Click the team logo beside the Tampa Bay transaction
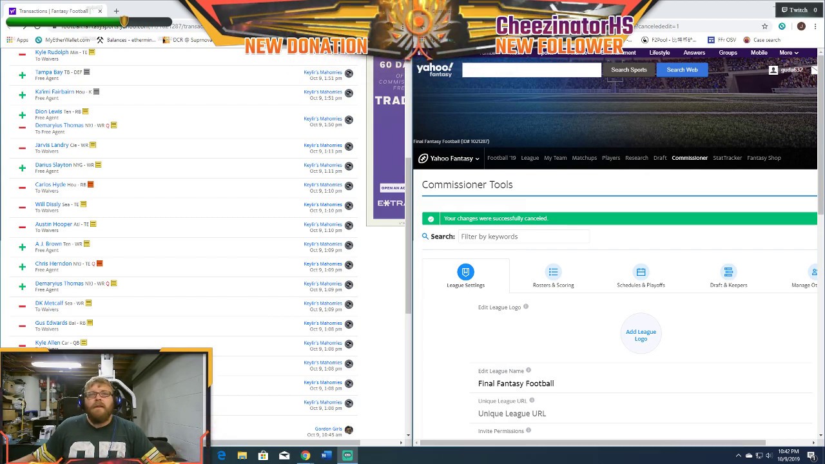The width and height of the screenshot is (825, 464). pos(349,73)
